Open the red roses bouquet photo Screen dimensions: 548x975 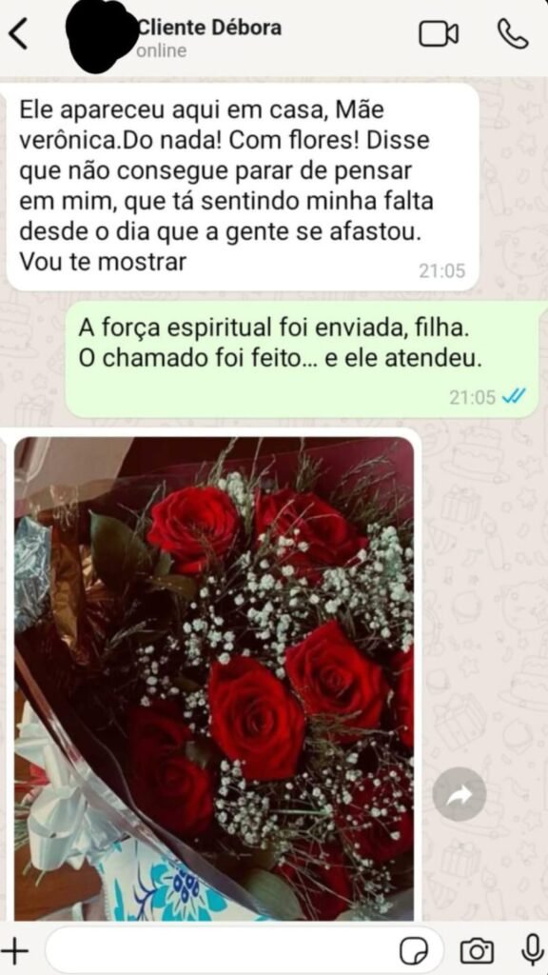[x=214, y=679]
